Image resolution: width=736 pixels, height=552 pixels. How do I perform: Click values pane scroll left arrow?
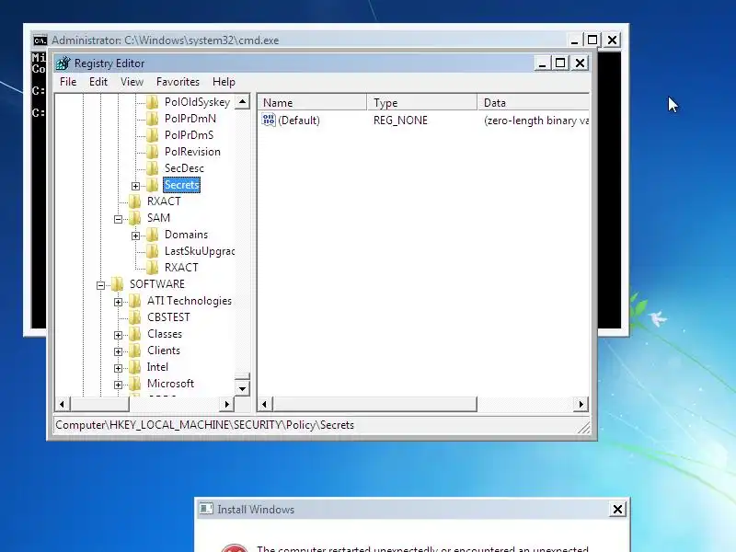265,404
